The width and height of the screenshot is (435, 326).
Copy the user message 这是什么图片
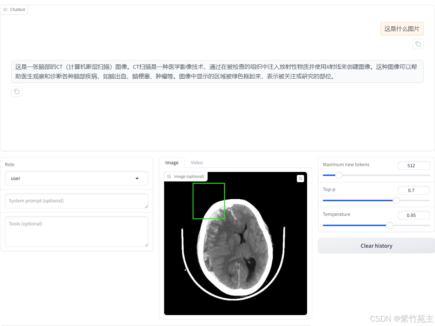pyautogui.click(x=418, y=44)
